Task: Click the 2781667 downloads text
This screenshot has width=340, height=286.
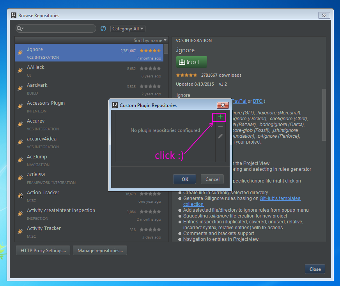Action: 221,75
